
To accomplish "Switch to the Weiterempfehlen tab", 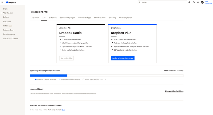I will click(125, 18).
